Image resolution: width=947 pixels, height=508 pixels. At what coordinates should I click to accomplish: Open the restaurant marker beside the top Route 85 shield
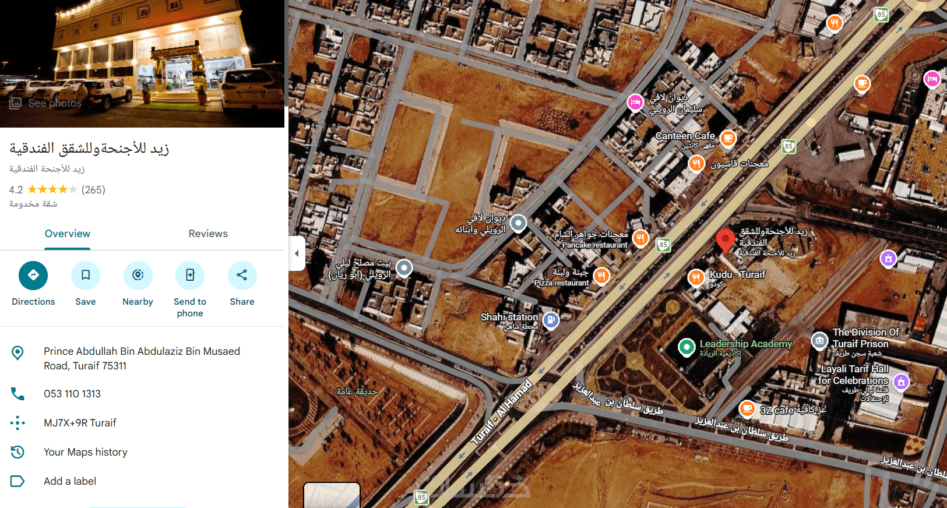(835, 23)
